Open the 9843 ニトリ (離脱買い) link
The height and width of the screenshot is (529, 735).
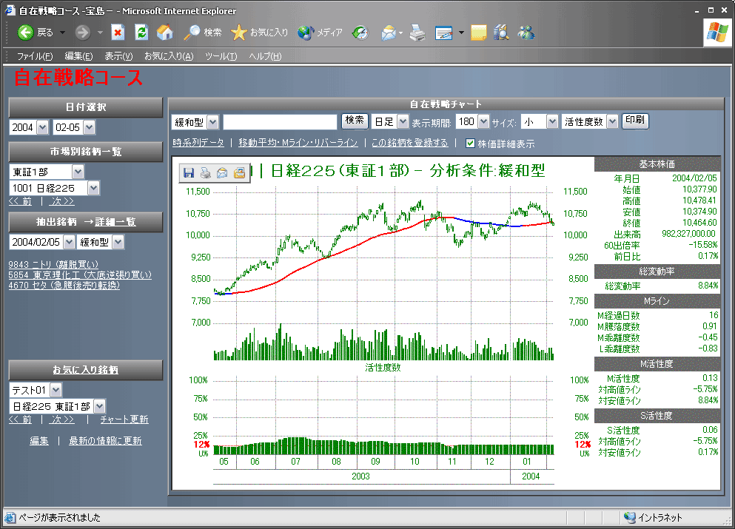[53, 264]
